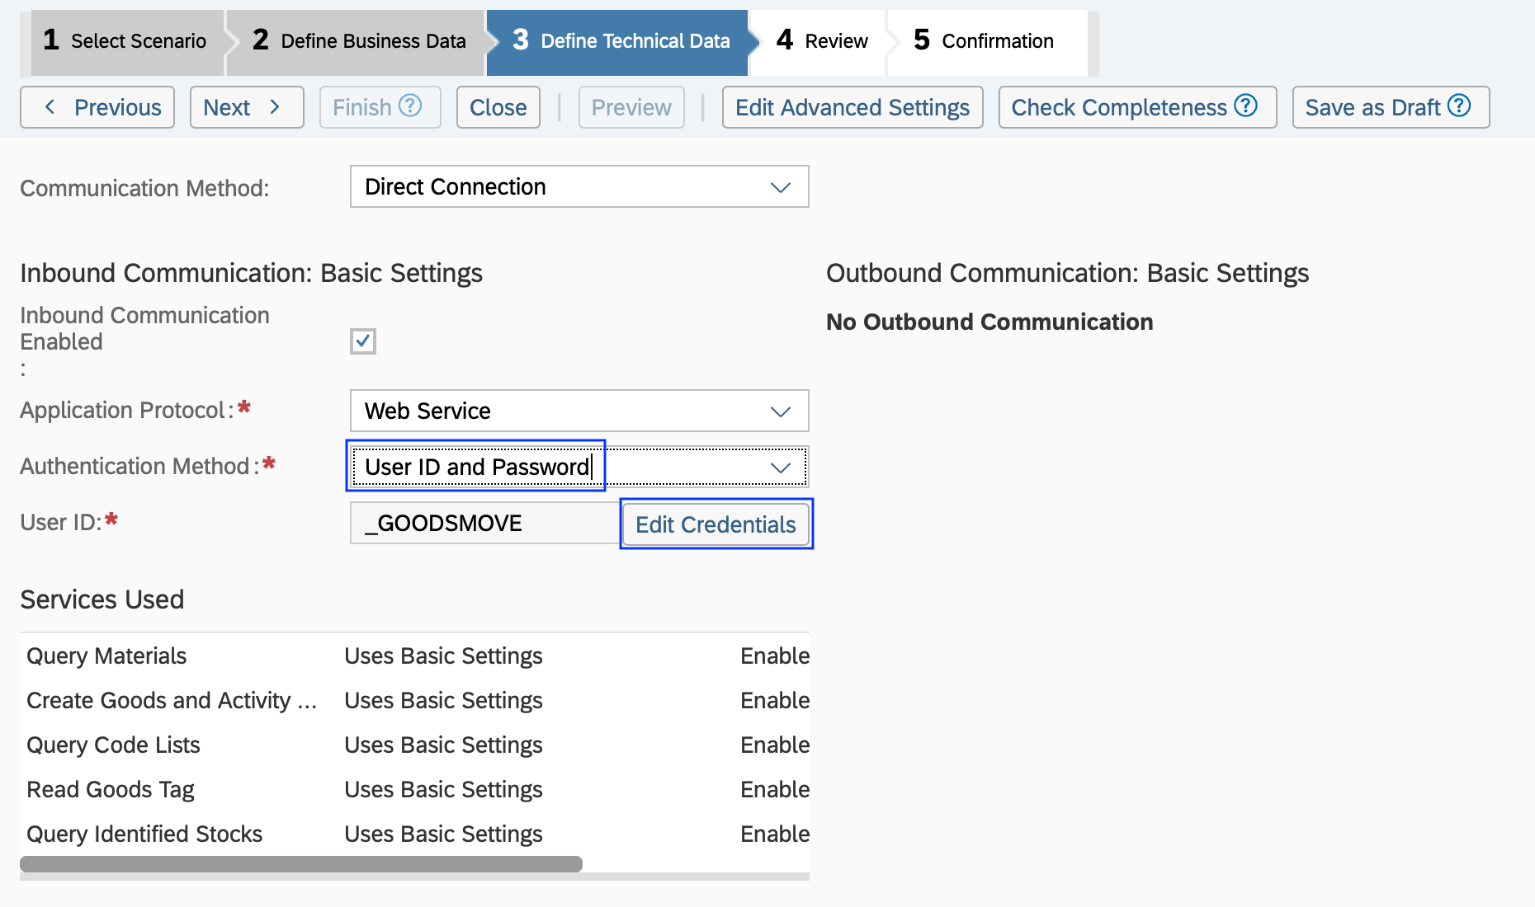
Task: Click the back chevron inside Previous button
Action: click(x=51, y=107)
